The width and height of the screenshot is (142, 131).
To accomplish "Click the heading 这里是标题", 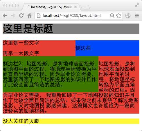I will tap(28, 29).
